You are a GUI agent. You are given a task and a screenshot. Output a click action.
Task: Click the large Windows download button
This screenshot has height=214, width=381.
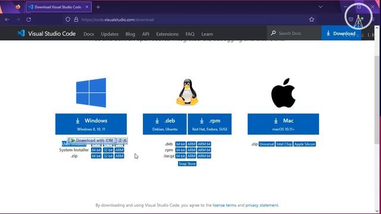pyautogui.click(x=91, y=124)
